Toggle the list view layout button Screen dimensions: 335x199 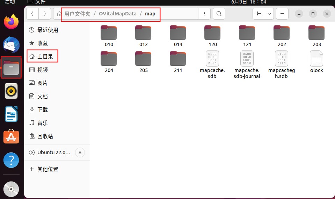259,14
